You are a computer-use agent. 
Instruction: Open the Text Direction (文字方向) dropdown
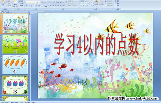click(70, 1)
